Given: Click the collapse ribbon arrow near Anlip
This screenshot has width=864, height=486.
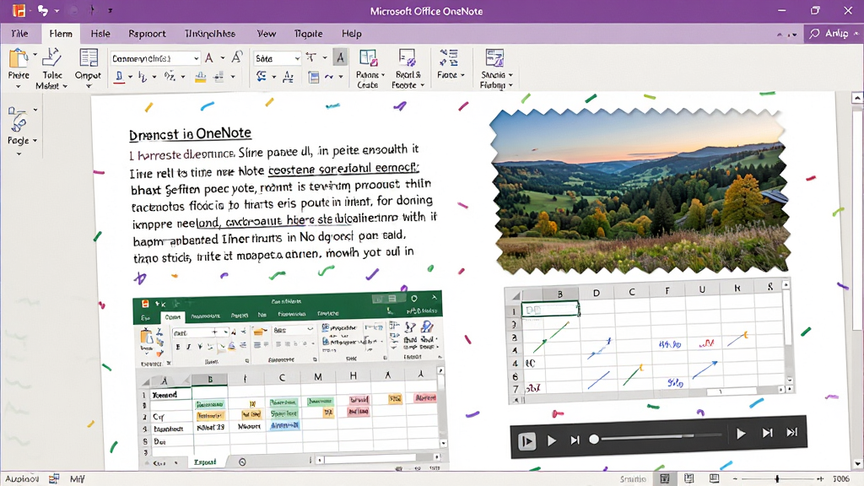Looking at the screenshot, I should pyautogui.click(x=779, y=35).
